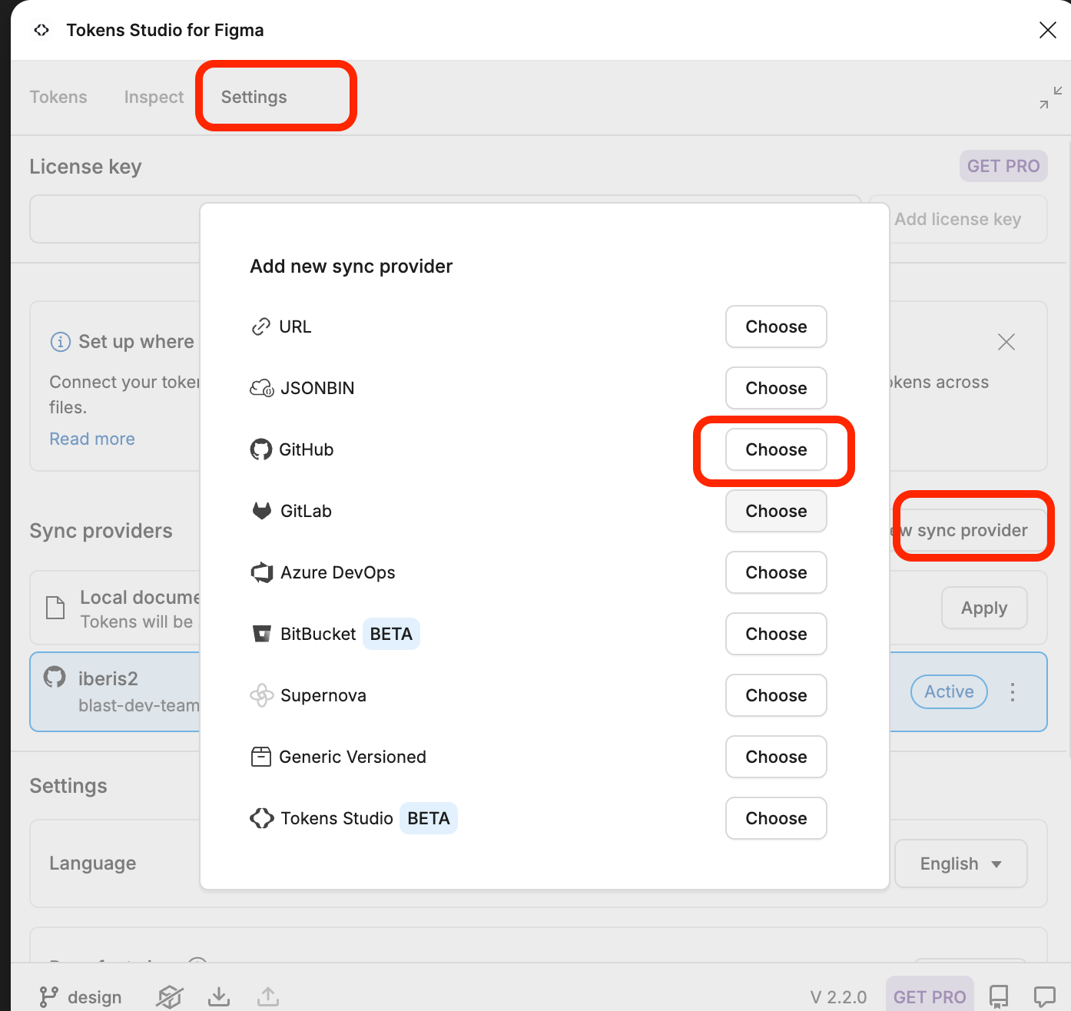Choose Generic Versioned as sync provider
1071x1011 pixels.
click(776, 757)
